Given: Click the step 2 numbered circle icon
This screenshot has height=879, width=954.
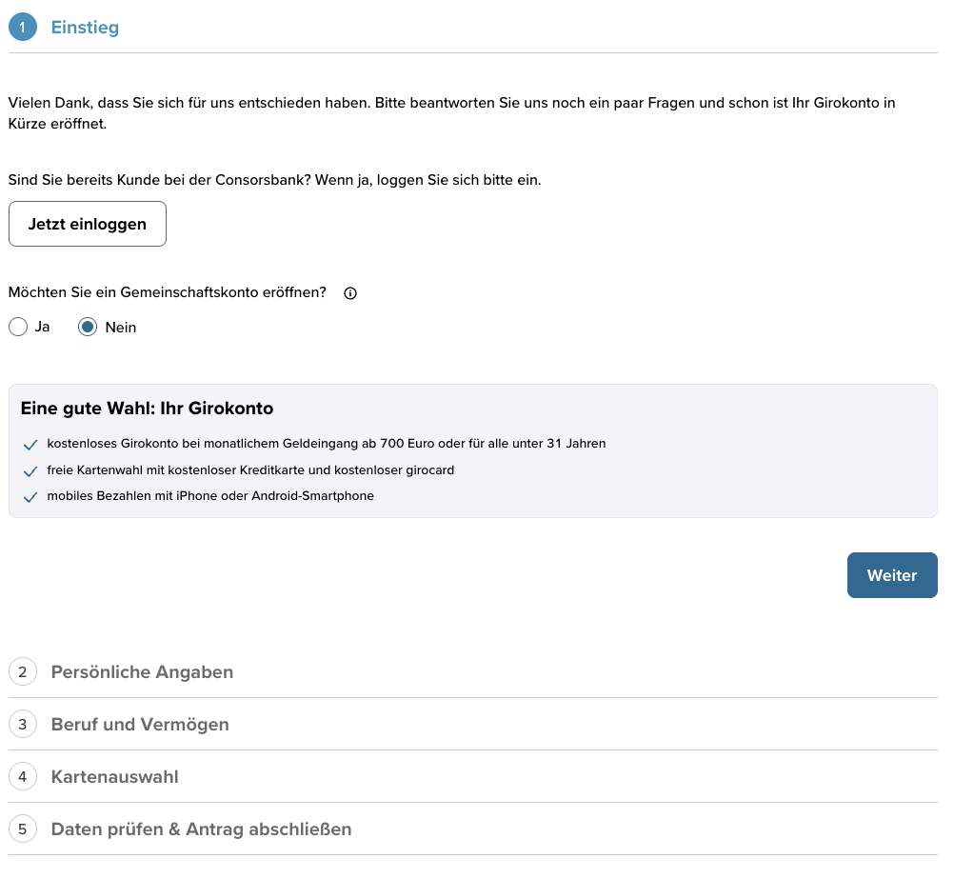Looking at the screenshot, I should (22, 671).
